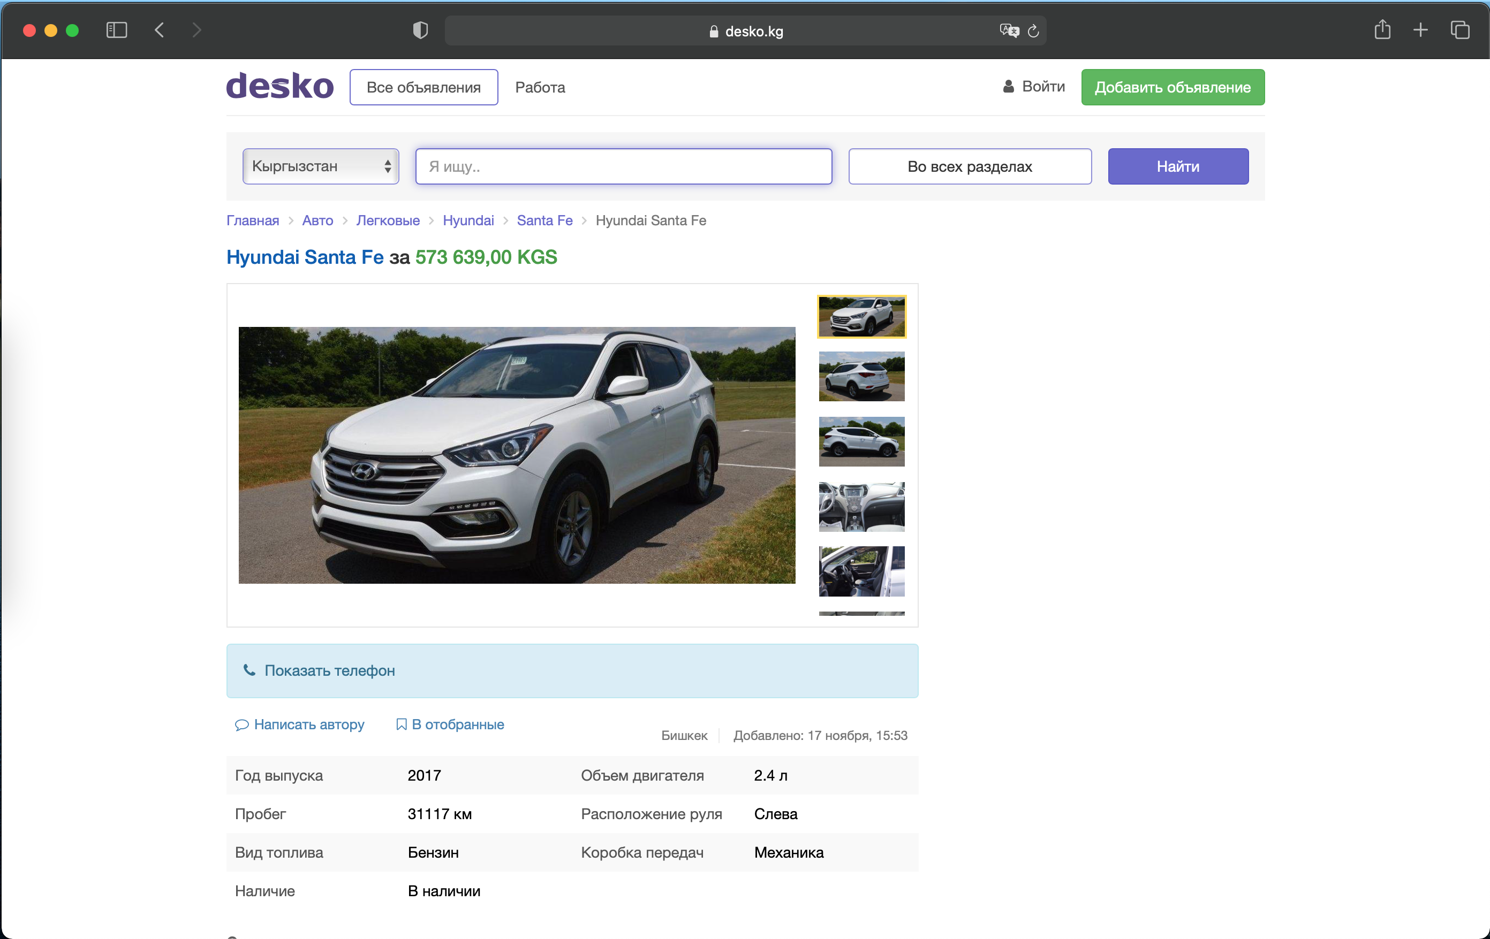Image resolution: width=1490 pixels, height=939 pixels.
Task: Go to Hyundai breadcrumb
Action: click(x=468, y=220)
